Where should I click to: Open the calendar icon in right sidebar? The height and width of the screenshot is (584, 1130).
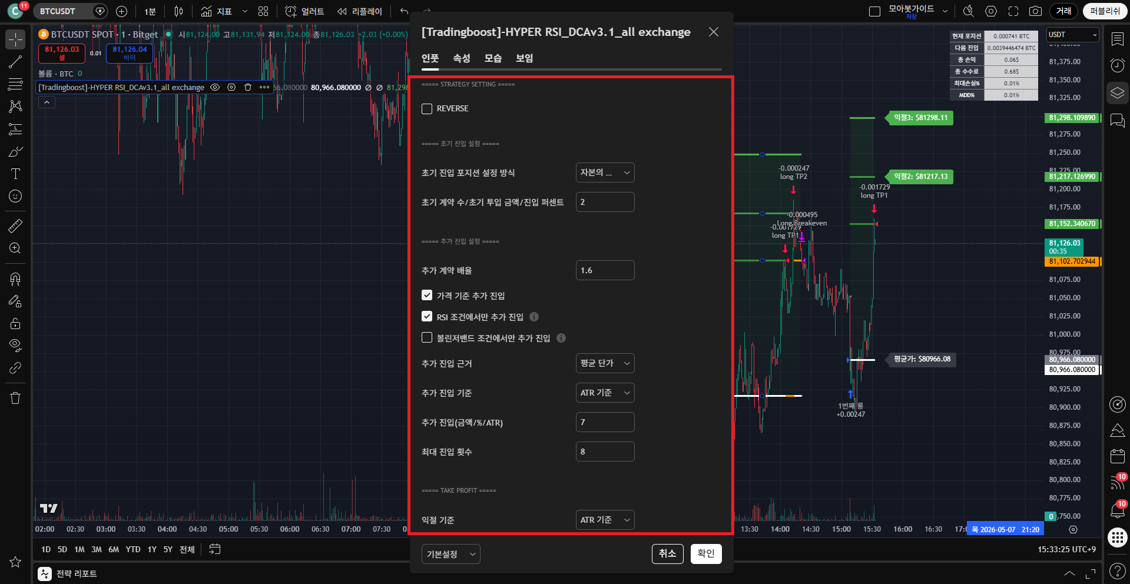click(1117, 456)
